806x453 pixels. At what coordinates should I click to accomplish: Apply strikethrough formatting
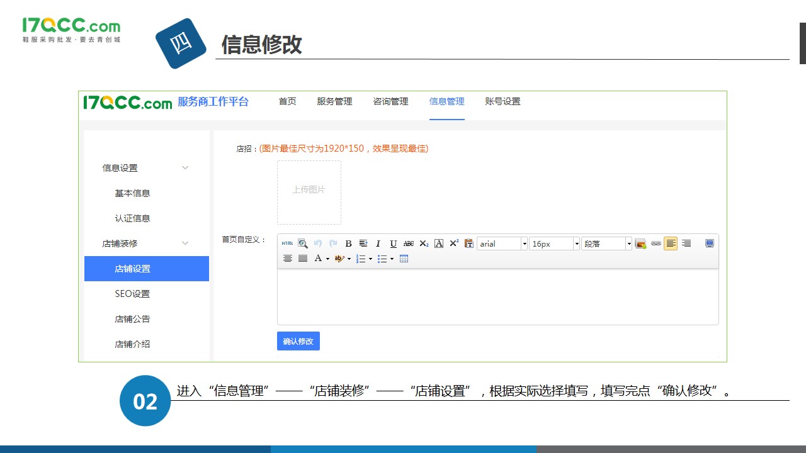[409, 243]
